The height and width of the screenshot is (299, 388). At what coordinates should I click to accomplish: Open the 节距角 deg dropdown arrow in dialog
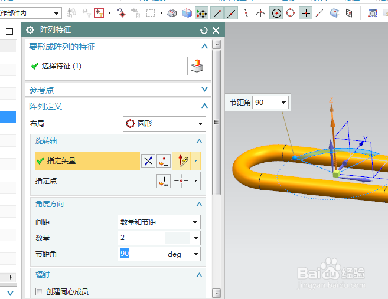[x=195, y=254]
